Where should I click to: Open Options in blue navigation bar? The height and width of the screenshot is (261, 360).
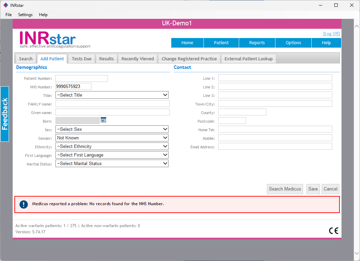293,43
